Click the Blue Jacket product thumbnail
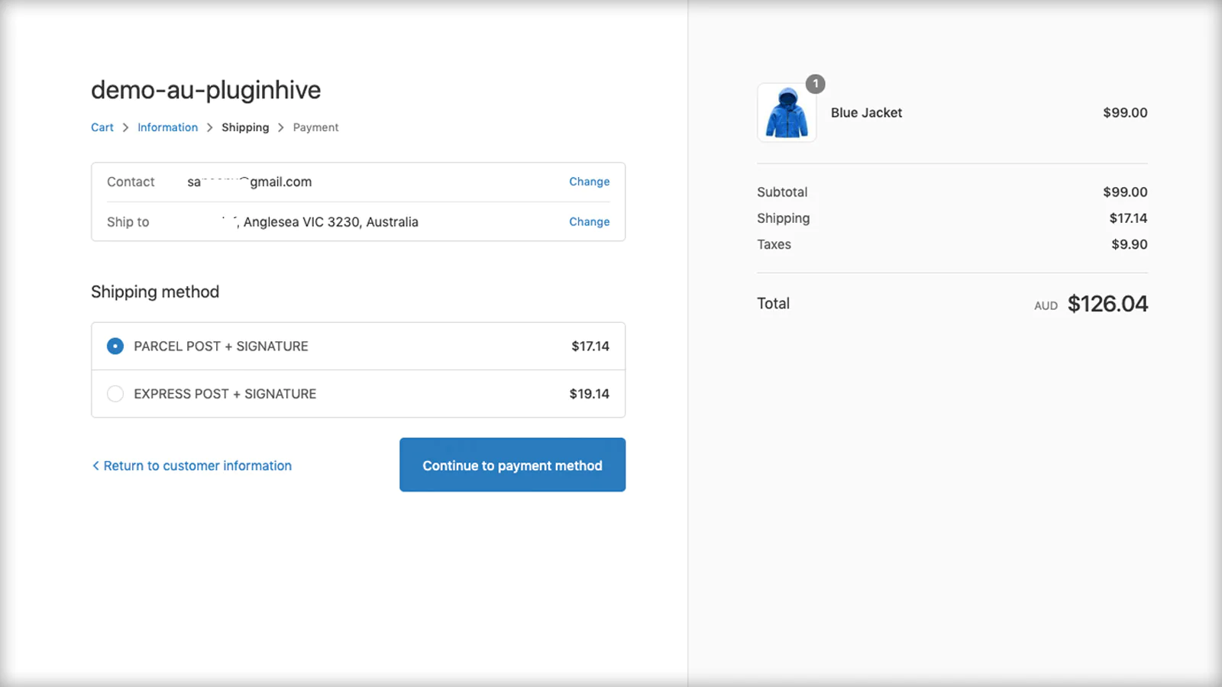 [787, 113]
